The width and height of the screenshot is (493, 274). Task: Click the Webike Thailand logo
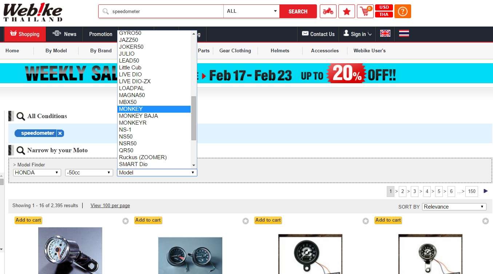point(33,12)
